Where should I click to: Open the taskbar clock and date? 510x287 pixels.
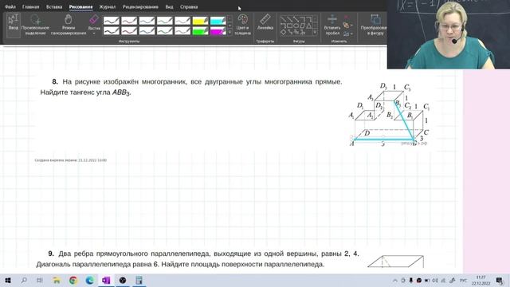coord(481,281)
